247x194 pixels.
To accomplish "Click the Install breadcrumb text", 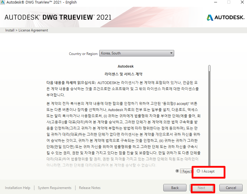I will [x=10, y=30].
